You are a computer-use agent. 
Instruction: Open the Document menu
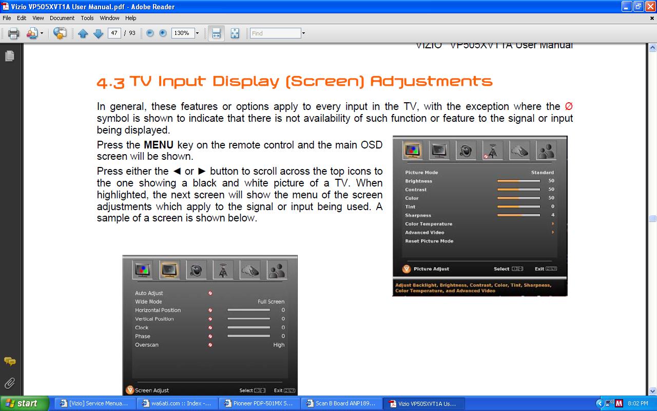[62, 18]
